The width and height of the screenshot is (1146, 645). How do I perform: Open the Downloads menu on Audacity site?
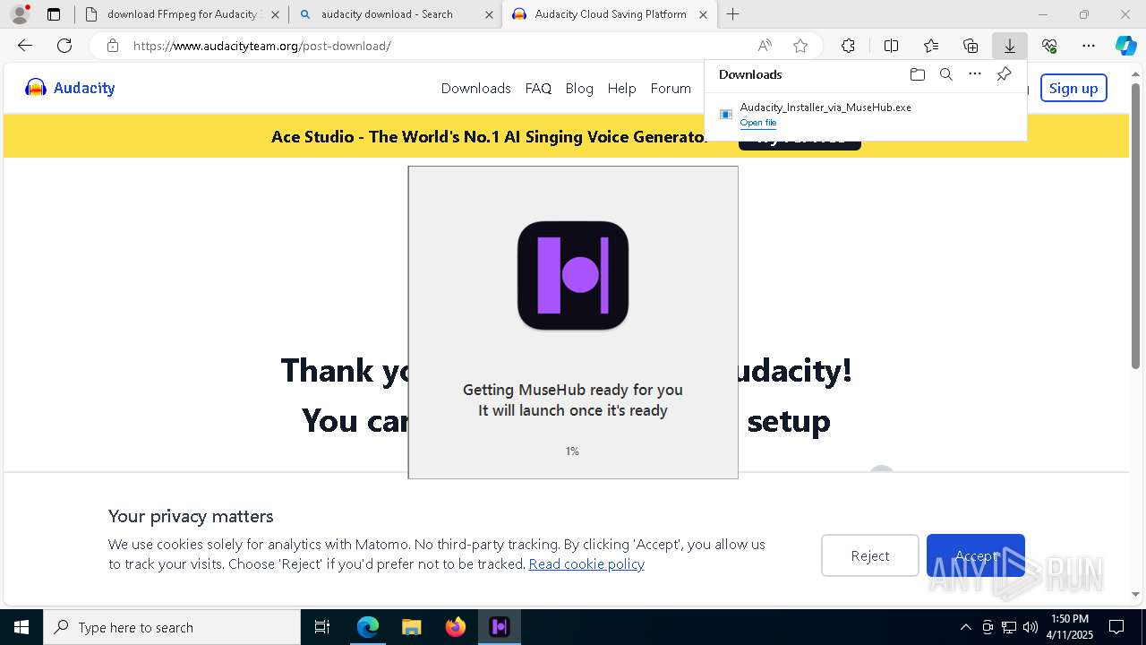tap(475, 88)
